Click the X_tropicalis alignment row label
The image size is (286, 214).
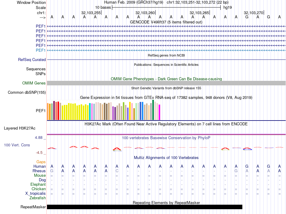36,194
